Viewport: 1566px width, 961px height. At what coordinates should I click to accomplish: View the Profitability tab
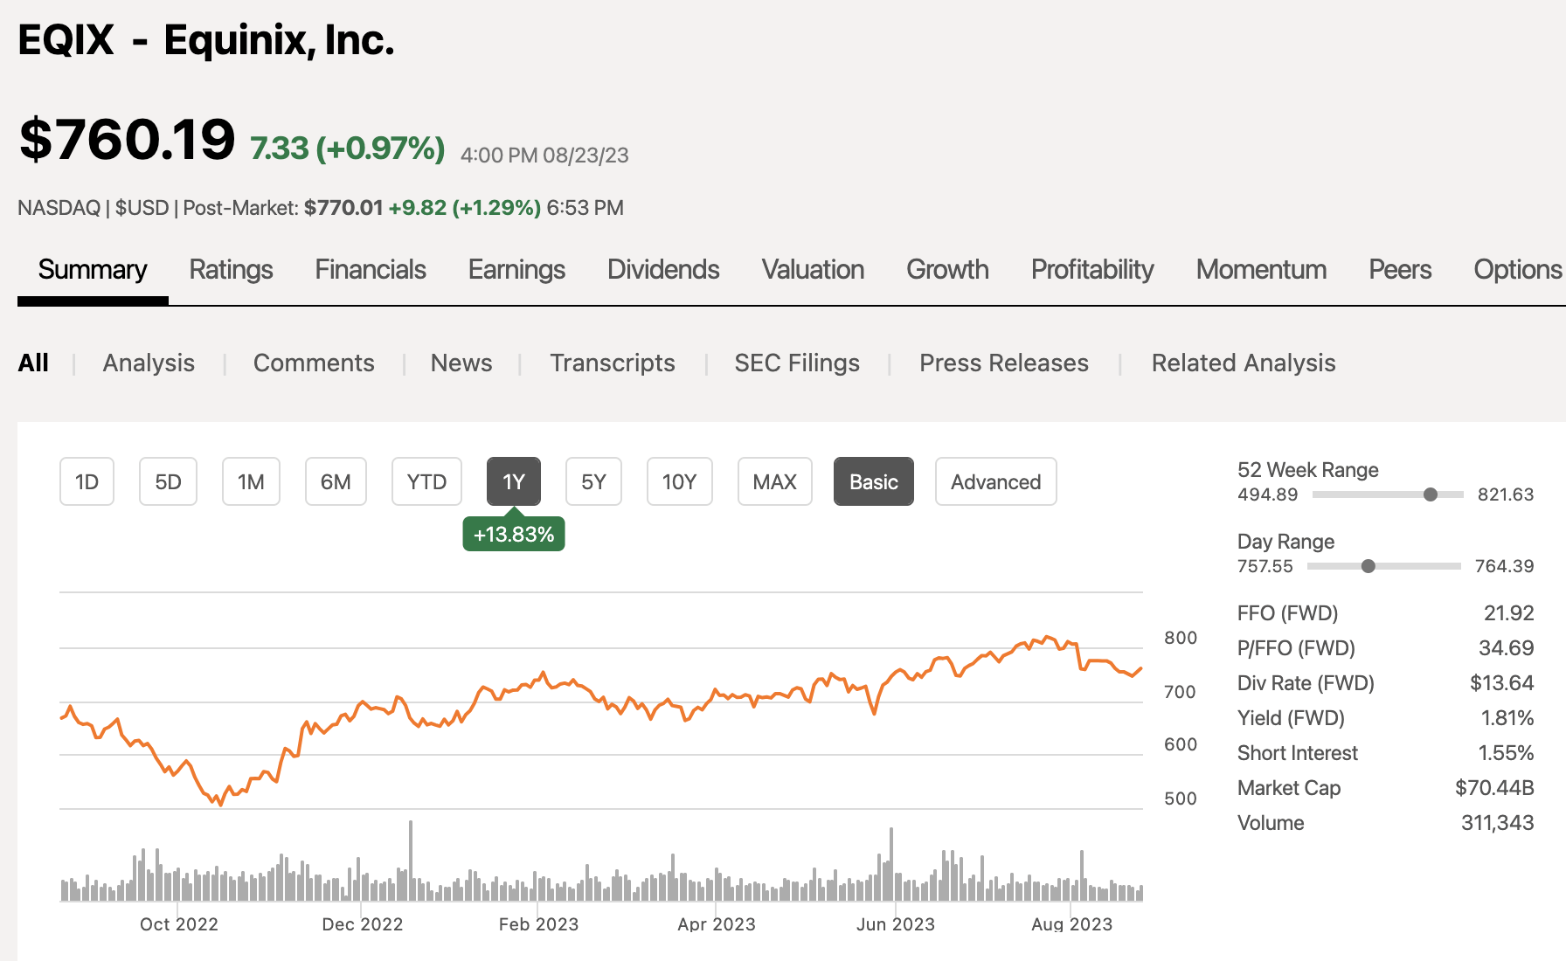[x=1092, y=270]
